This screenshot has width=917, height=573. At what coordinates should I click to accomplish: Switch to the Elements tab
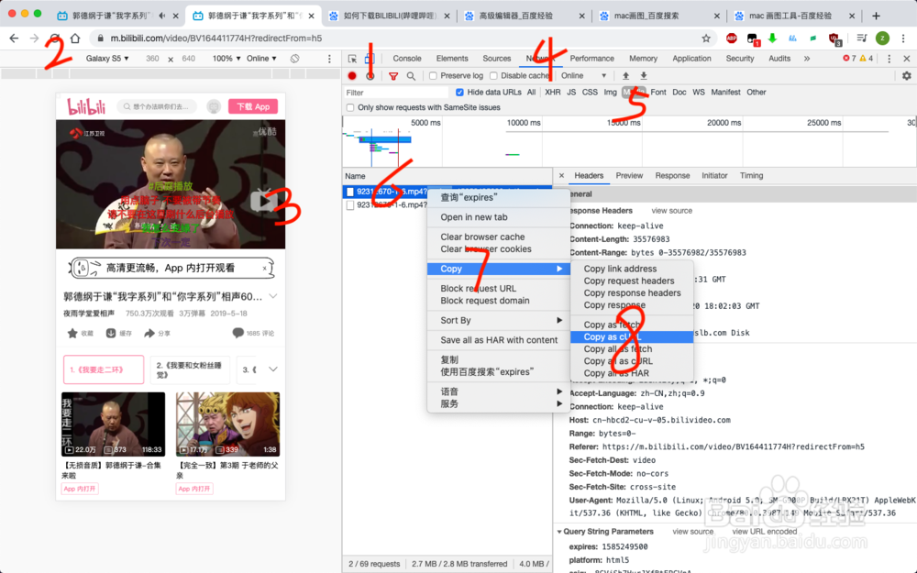(452, 59)
